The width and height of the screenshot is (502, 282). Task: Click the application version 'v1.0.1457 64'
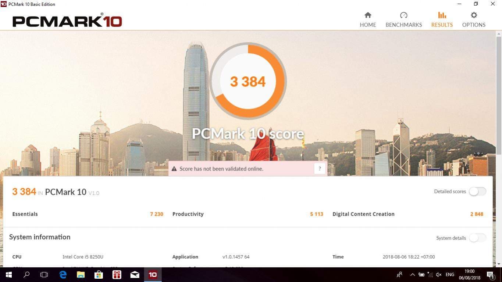point(236,257)
